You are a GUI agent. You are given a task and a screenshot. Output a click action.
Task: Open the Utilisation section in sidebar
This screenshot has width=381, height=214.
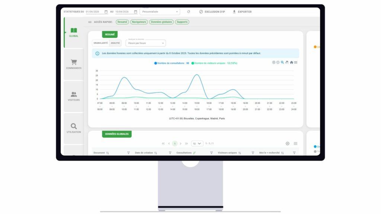point(74,127)
